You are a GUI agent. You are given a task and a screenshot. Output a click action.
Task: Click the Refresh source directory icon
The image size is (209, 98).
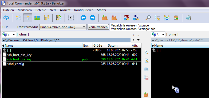pyautogui.click(x=6, y=18)
